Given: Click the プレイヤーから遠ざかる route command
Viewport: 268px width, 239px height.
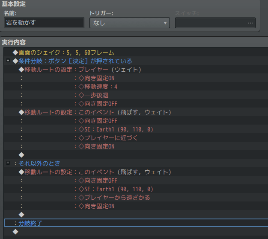Looking at the screenshot, I should pos(112,198).
